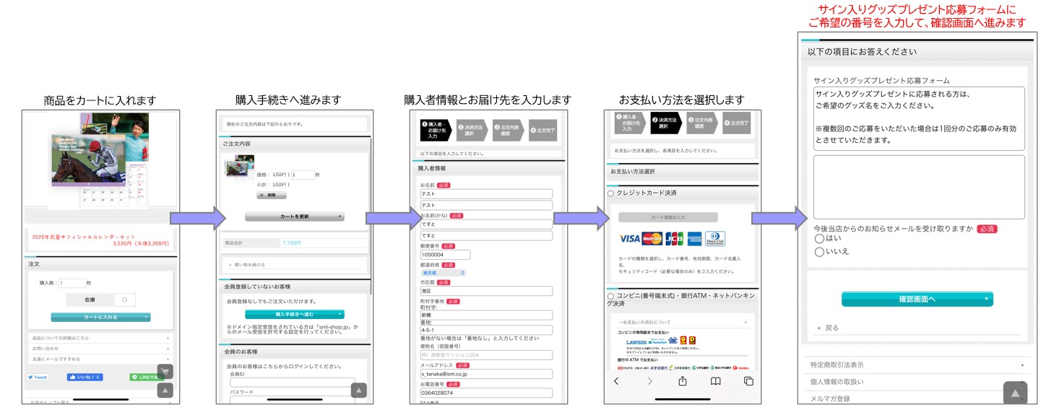Click the 購入数 quantity field

[x=72, y=284]
